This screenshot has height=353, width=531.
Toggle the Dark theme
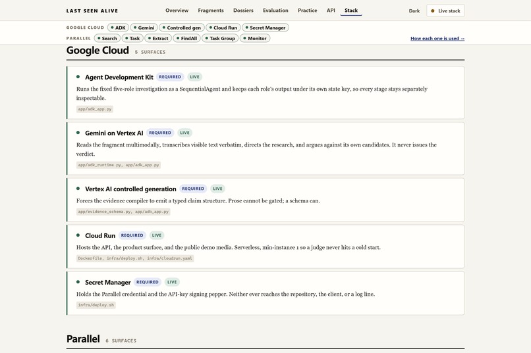[x=414, y=11]
